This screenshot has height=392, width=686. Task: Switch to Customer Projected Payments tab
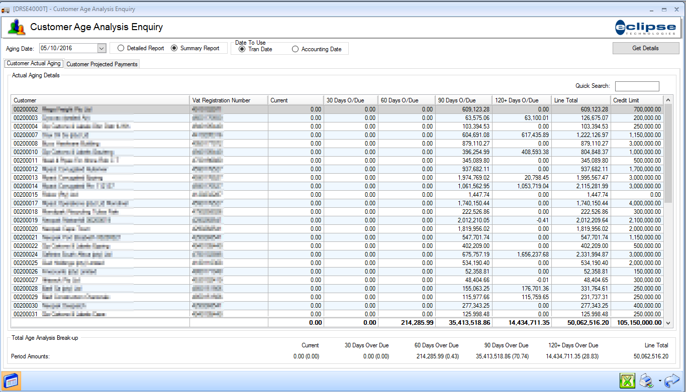pos(102,64)
